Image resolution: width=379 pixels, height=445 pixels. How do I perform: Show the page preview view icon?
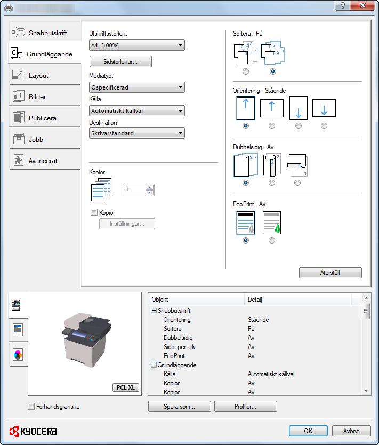pyautogui.click(x=18, y=330)
